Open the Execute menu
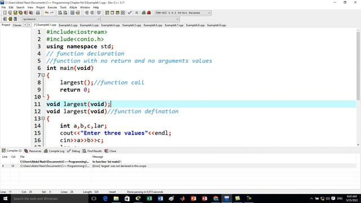 coord(52,7)
